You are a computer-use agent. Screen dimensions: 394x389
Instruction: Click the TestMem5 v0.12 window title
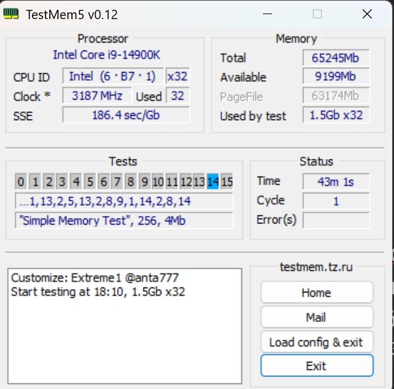(72, 15)
